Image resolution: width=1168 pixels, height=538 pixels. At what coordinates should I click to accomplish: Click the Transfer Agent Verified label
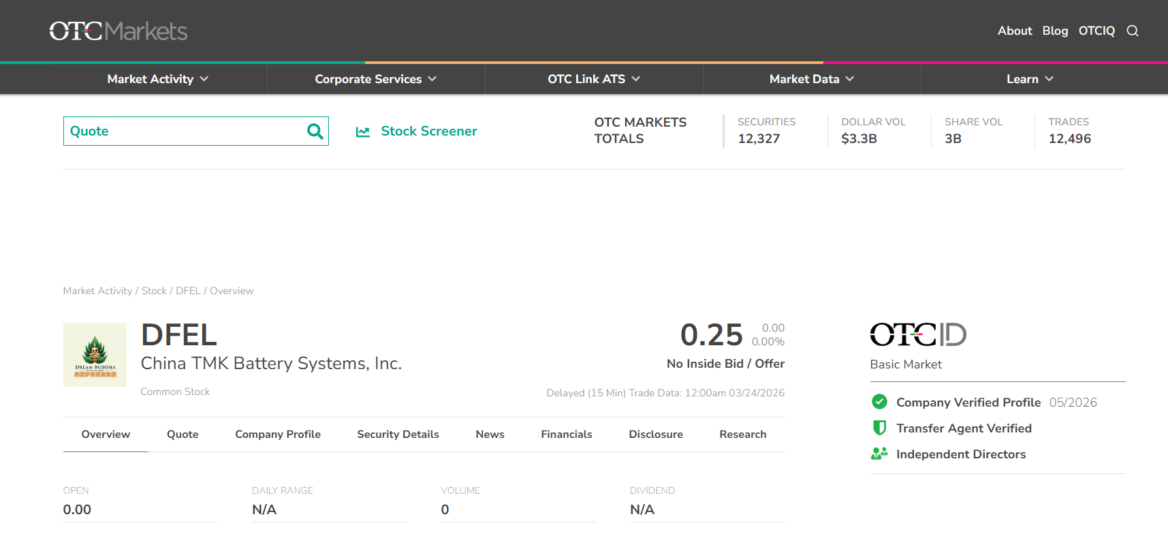click(964, 428)
